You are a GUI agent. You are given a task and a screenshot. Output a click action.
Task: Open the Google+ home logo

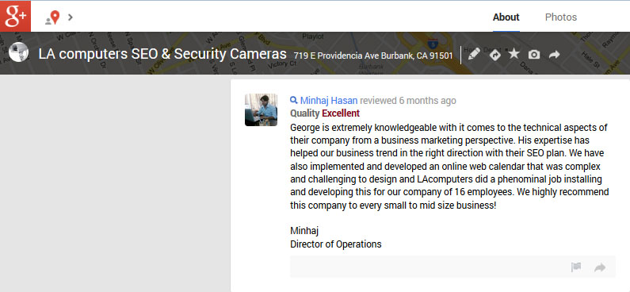(x=15, y=16)
